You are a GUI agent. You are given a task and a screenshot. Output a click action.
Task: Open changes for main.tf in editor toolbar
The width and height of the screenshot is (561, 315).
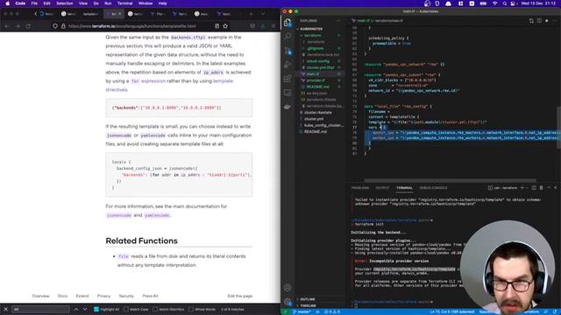click(x=531, y=21)
